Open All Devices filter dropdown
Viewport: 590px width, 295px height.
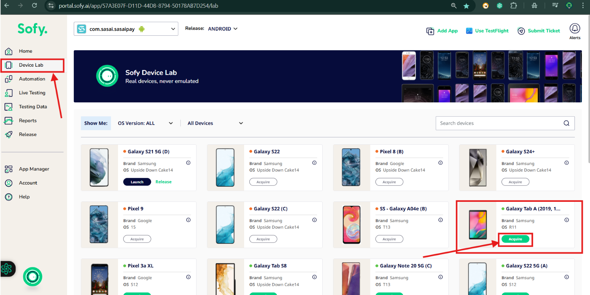coord(215,123)
